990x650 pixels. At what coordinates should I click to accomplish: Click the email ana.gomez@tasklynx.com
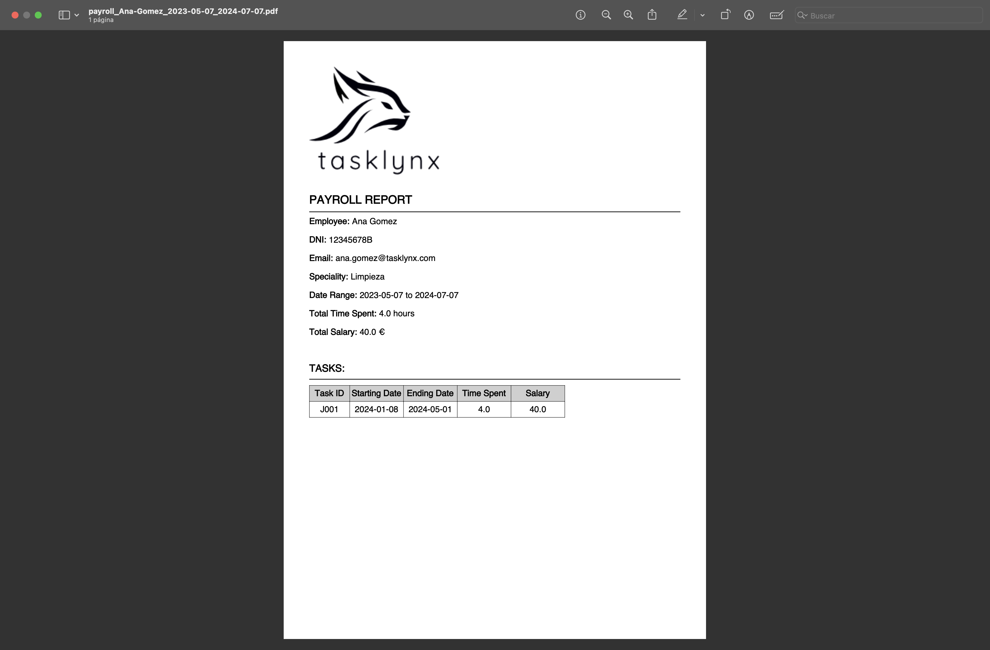coord(385,258)
